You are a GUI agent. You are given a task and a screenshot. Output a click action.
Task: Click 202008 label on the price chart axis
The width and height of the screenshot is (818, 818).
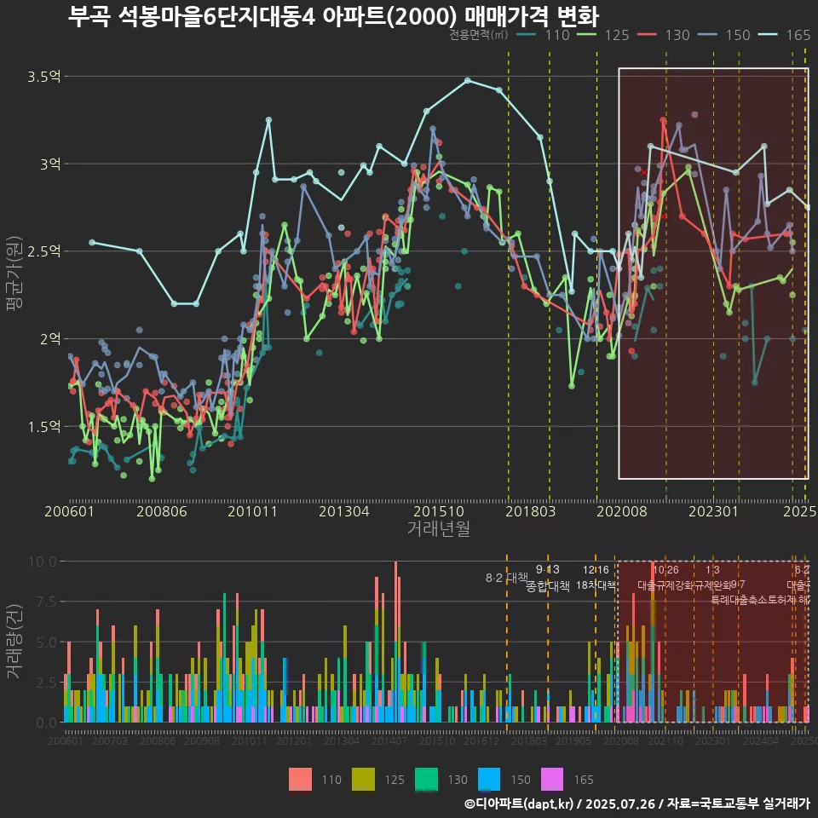tap(622, 511)
